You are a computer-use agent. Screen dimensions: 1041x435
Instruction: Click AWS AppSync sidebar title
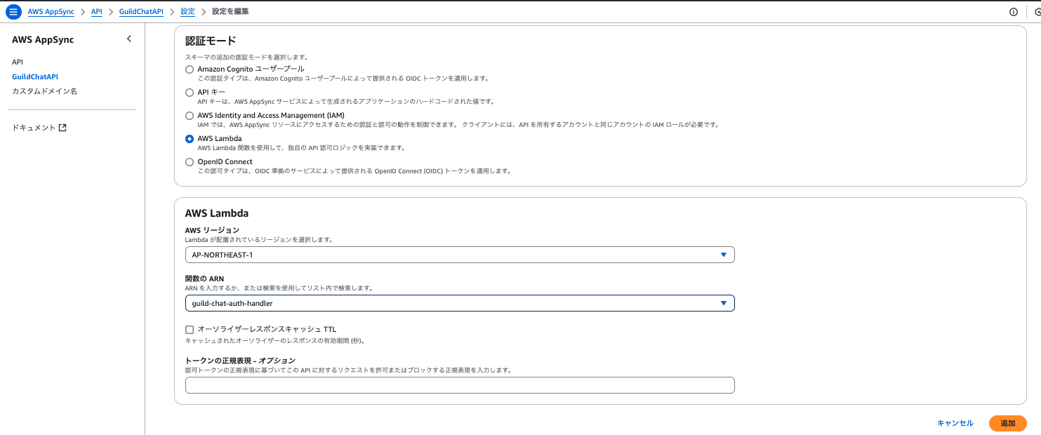point(43,40)
